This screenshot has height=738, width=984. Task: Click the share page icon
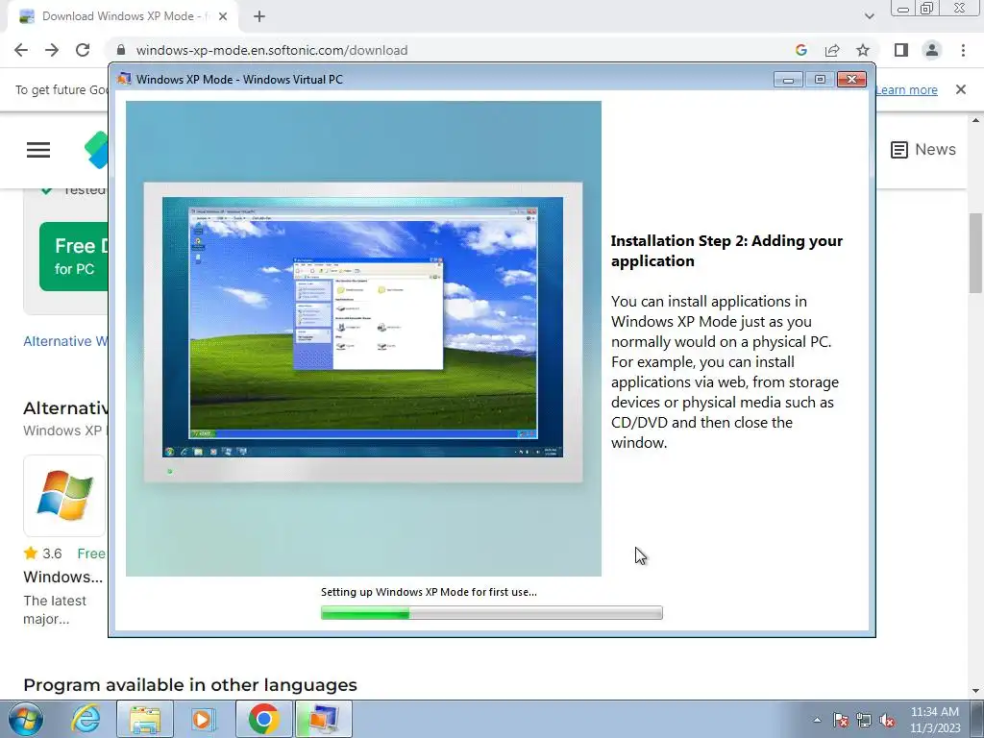tap(832, 50)
